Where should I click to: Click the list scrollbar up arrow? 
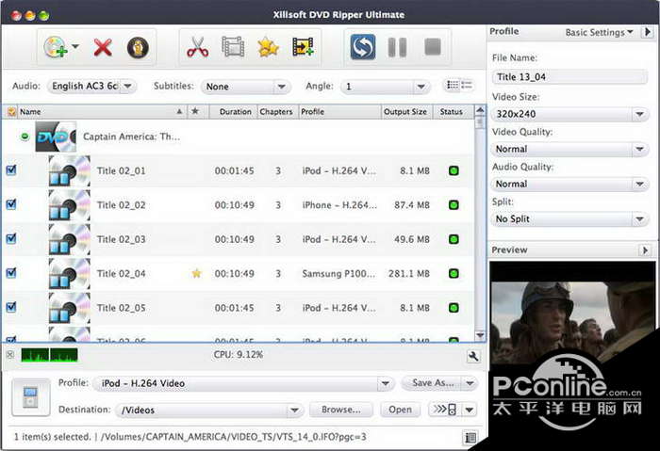click(x=479, y=110)
